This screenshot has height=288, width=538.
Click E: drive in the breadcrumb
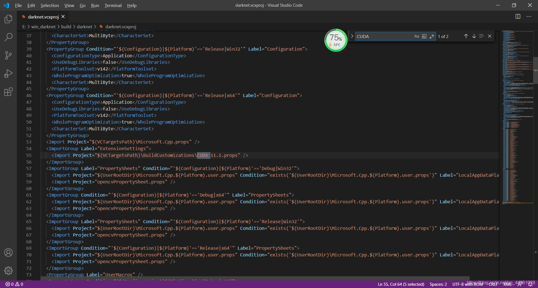(24, 27)
